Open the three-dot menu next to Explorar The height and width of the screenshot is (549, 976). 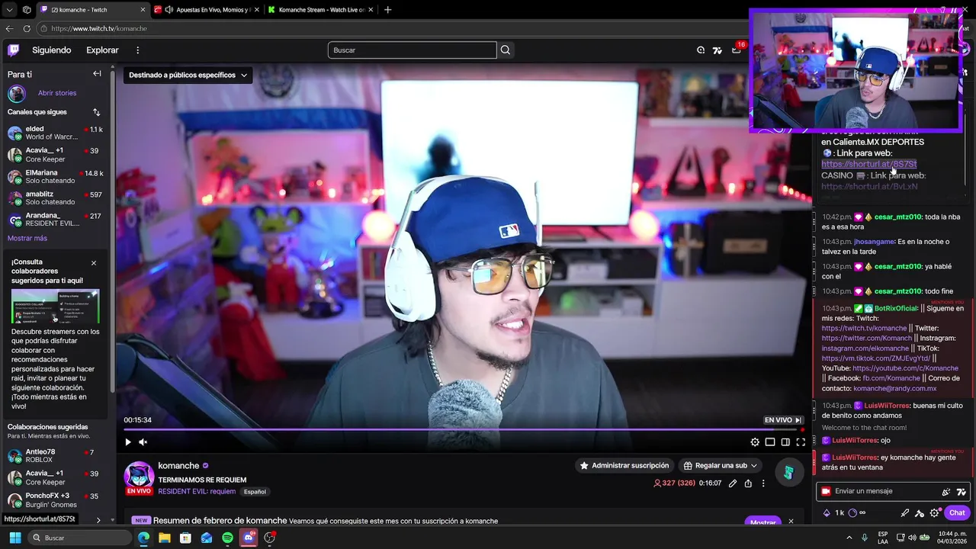tap(138, 50)
